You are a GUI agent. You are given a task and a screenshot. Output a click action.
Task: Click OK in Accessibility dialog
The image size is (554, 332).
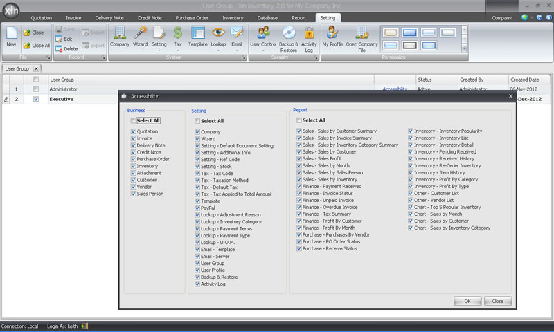click(467, 302)
